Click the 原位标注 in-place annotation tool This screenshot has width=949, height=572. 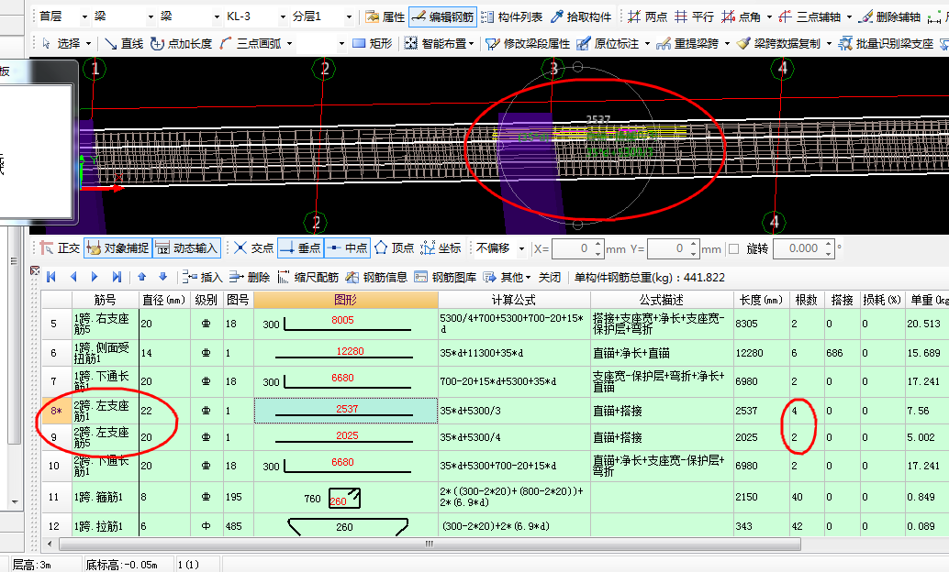(x=608, y=43)
